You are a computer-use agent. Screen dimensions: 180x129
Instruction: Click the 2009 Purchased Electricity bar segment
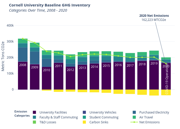(x=35, y=57)
